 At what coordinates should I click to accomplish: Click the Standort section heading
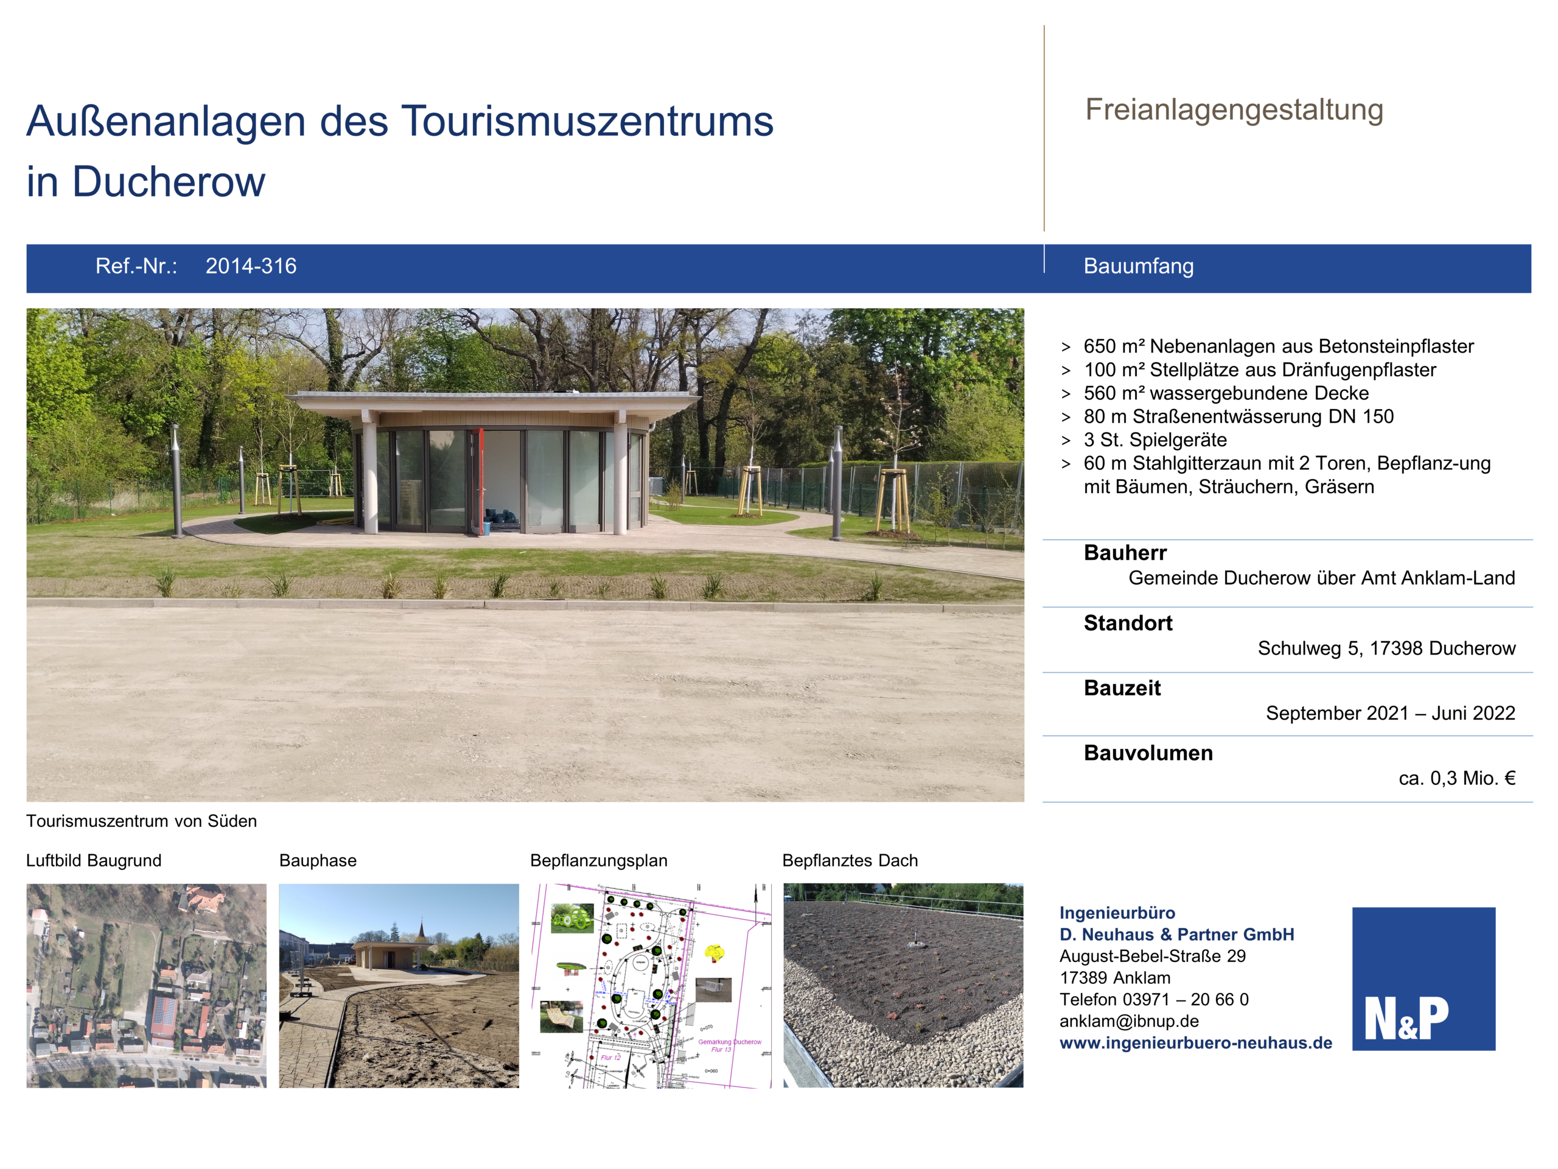point(1128,623)
